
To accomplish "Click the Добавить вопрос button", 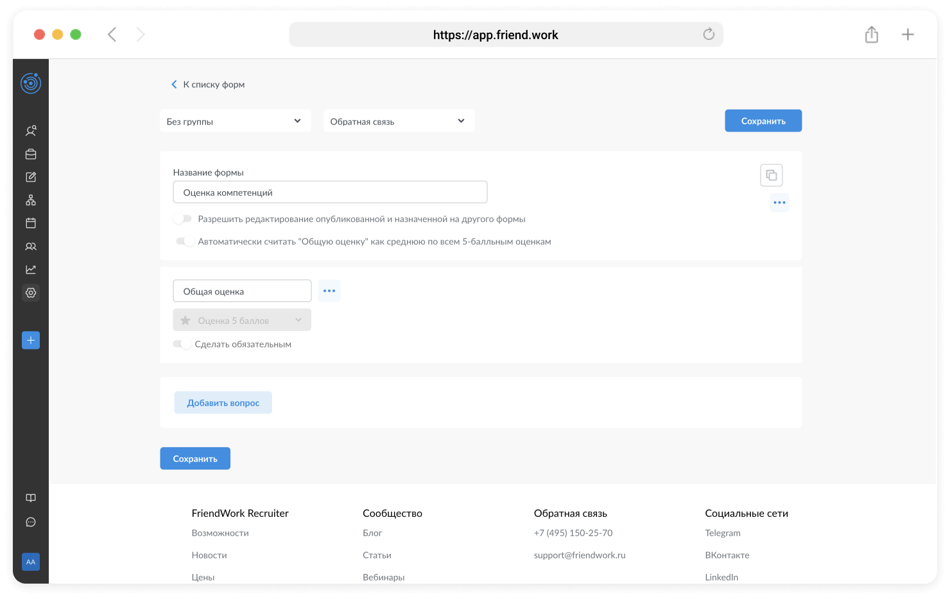I will (223, 403).
